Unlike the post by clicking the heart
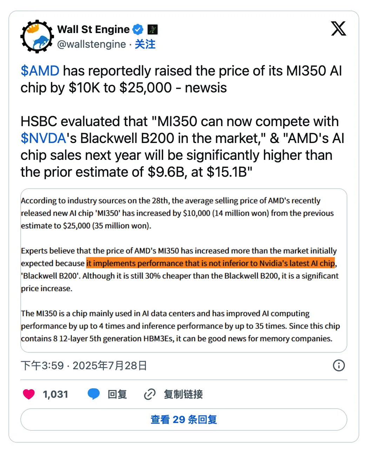 click(x=29, y=394)
